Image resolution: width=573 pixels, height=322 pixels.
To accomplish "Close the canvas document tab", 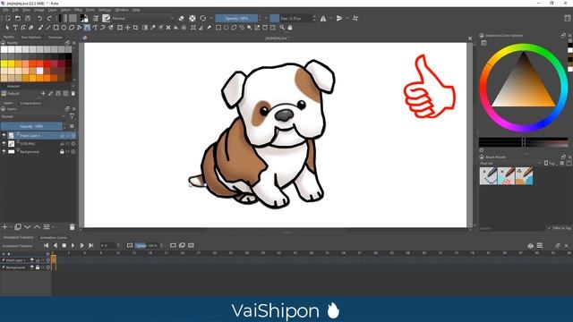I will click(x=470, y=38).
